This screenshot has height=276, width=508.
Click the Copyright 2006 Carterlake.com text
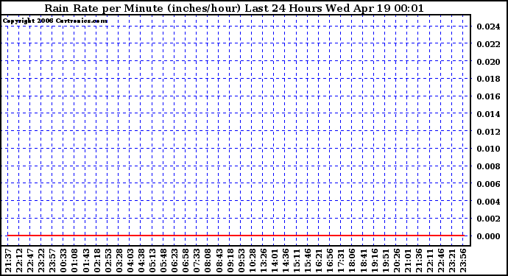pos(55,21)
